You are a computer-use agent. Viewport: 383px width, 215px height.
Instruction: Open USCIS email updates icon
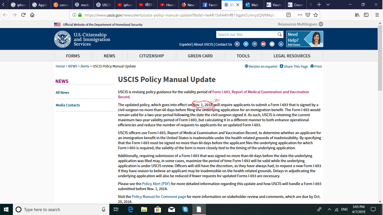(x=272, y=44)
